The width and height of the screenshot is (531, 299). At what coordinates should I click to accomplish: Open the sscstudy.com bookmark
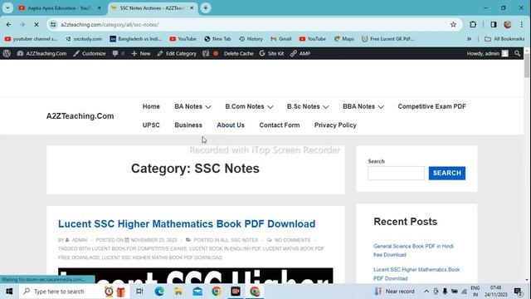83,39
